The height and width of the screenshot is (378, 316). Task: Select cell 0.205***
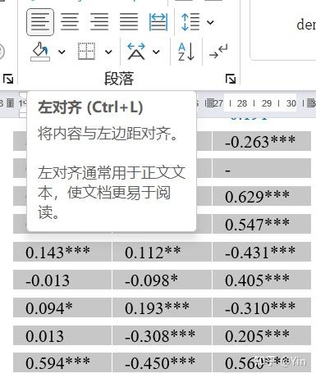(262, 335)
